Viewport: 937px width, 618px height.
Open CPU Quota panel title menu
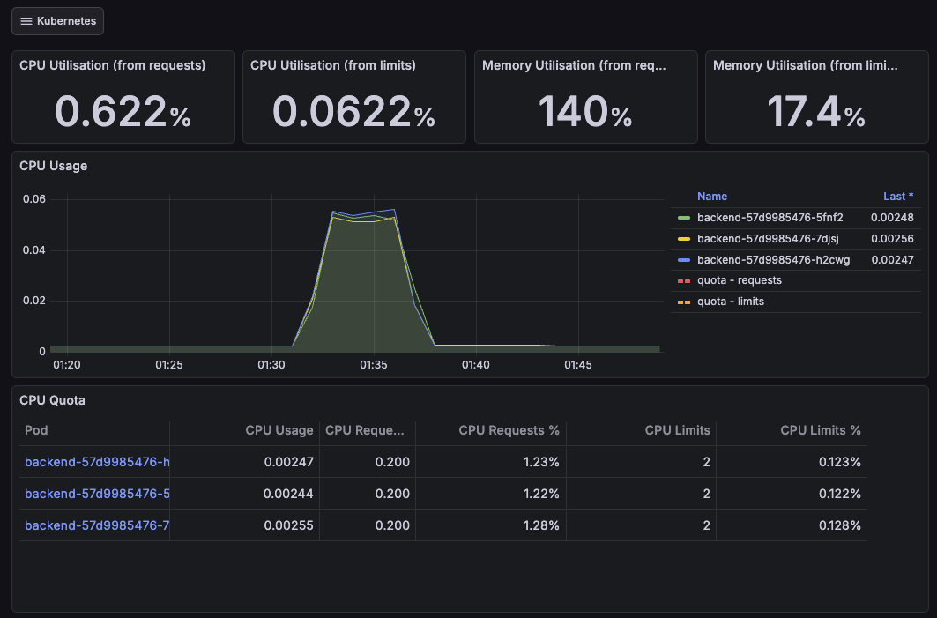[x=52, y=400]
